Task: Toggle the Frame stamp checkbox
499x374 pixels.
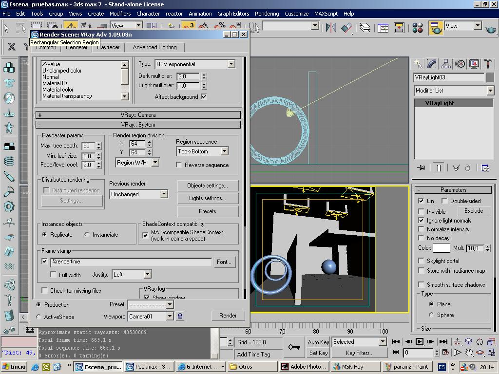Action: tap(44, 261)
